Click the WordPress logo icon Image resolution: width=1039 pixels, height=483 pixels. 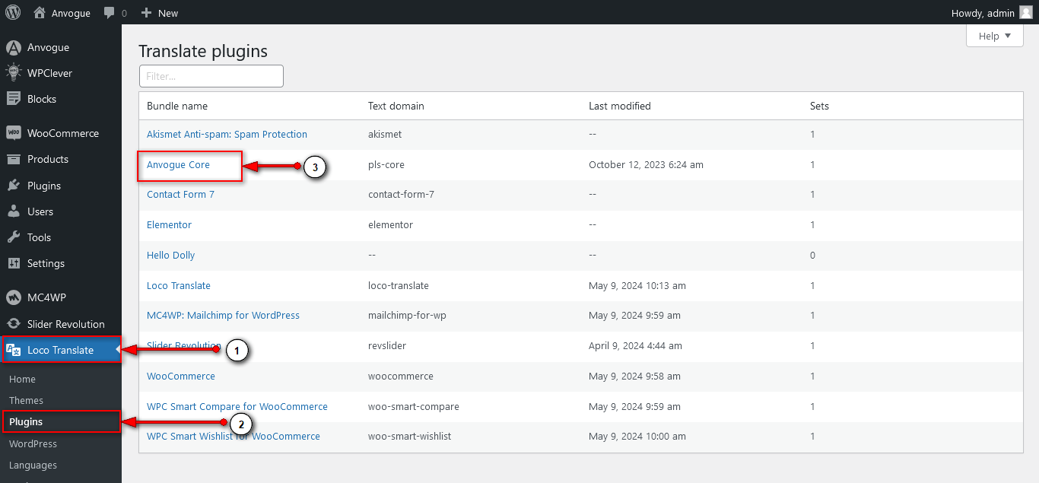click(13, 12)
